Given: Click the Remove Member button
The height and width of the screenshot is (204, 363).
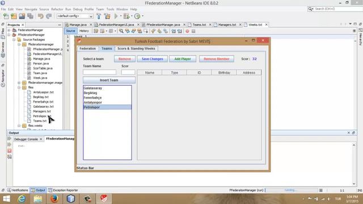Looking at the screenshot, I should [217, 59].
